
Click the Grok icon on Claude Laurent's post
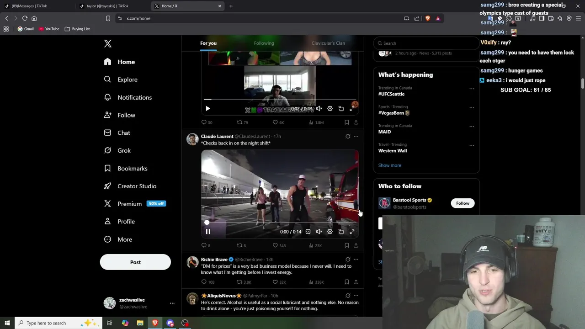pyautogui.click(x=348, y=136)
